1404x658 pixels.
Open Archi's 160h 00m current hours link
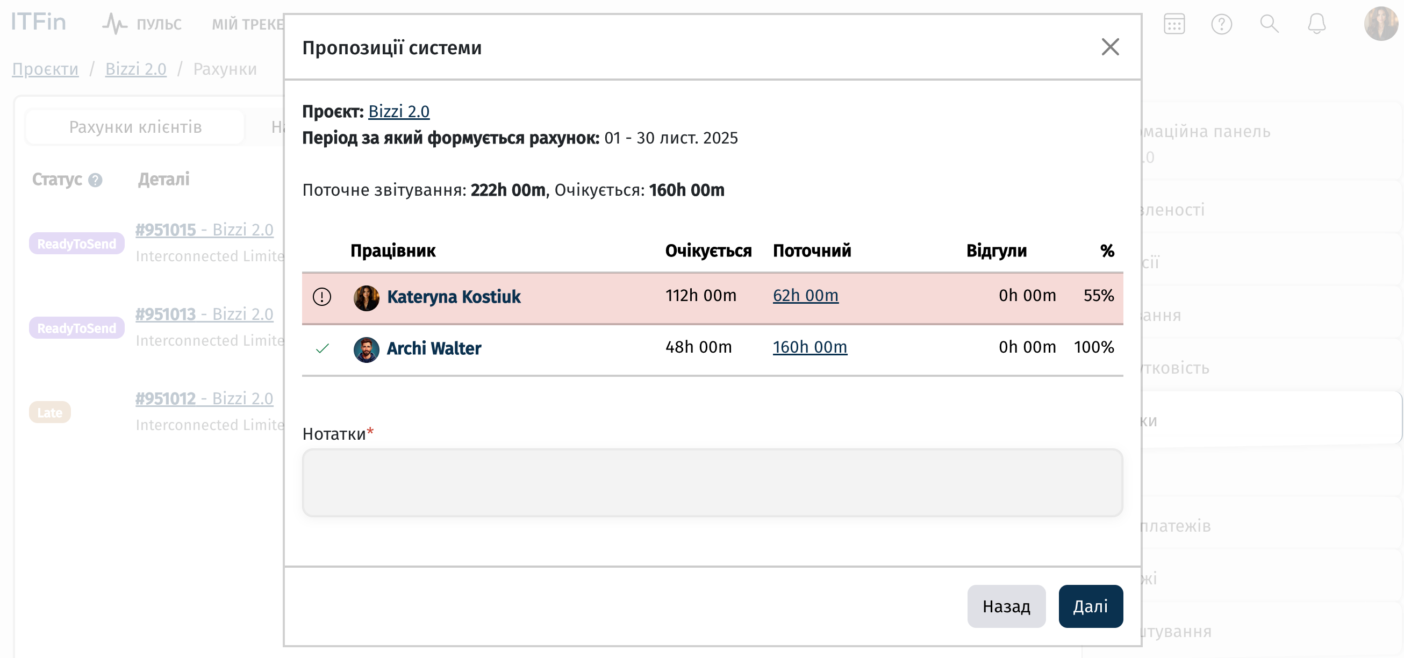point(810,347)
